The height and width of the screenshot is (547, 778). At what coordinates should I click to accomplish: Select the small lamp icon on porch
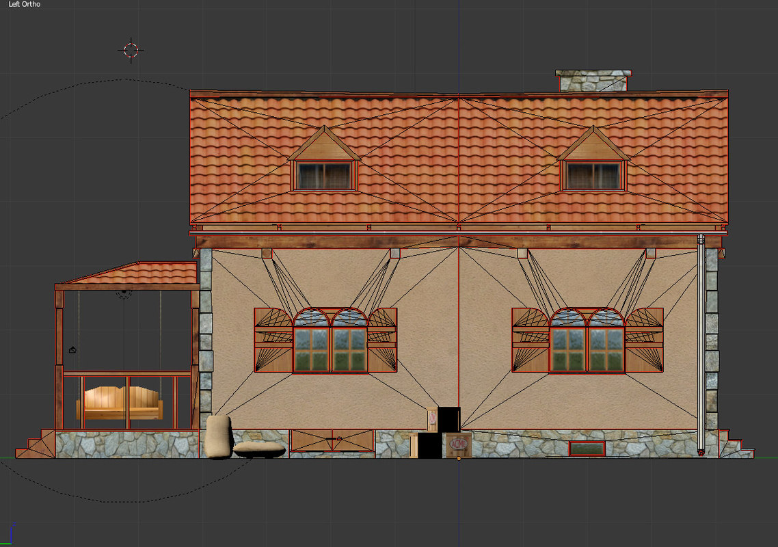point(72,350)
